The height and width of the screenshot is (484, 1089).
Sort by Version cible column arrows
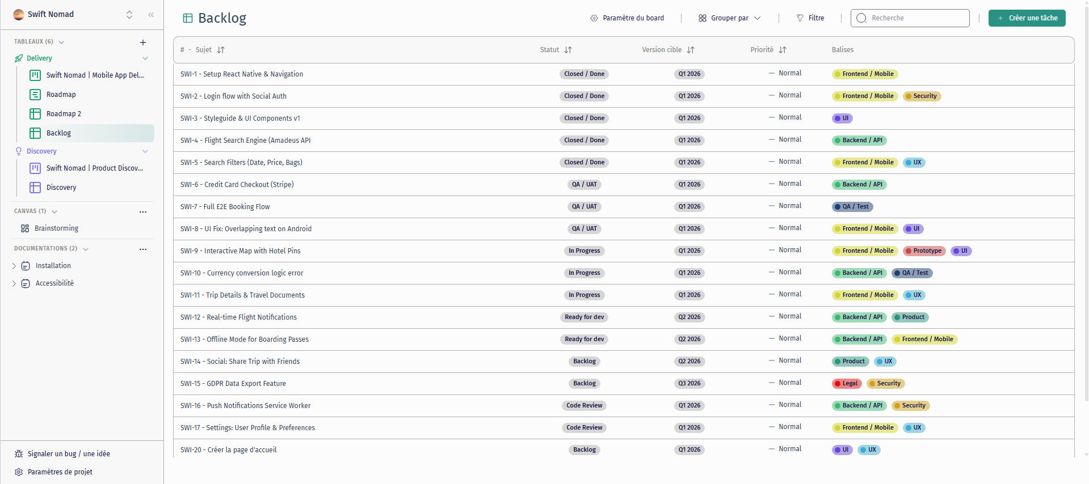tap(691, 50)
